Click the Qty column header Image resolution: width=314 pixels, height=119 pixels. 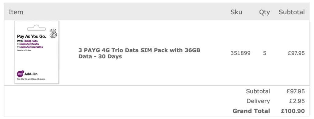click(264, 13)
